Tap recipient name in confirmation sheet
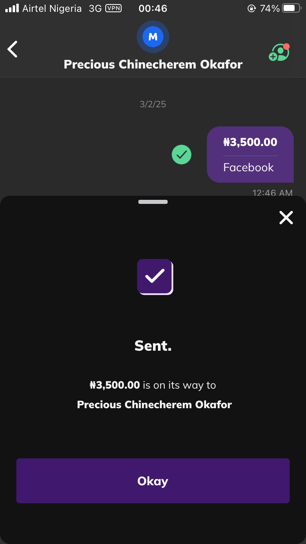This screenshot has width=306, height=544. coord(154,405)
